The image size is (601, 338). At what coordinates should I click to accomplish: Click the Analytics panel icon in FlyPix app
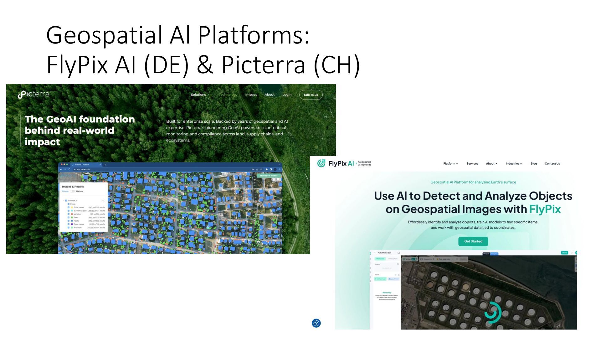pos(398,264)
